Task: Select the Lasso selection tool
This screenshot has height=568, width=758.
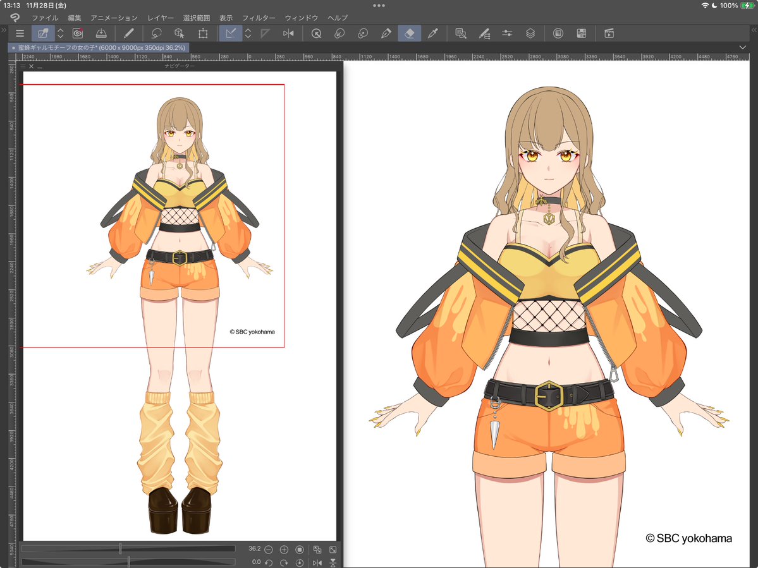Action: [156, 33]
